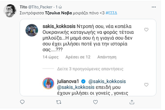Viewport: 165px width, 110px height.
Task: Open the #ΕΣΣΔ hashtag
Action: 113,13
